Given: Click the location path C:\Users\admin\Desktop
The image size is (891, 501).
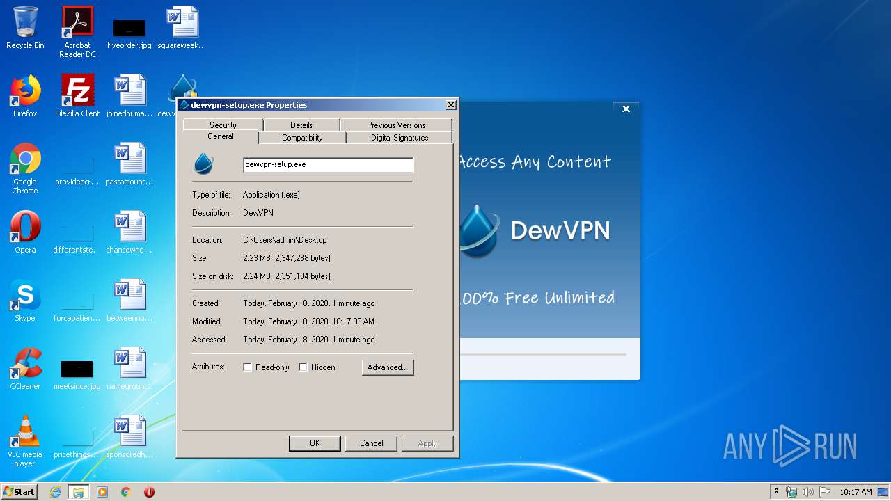Looking at the screenshot, I should (285, 239).
